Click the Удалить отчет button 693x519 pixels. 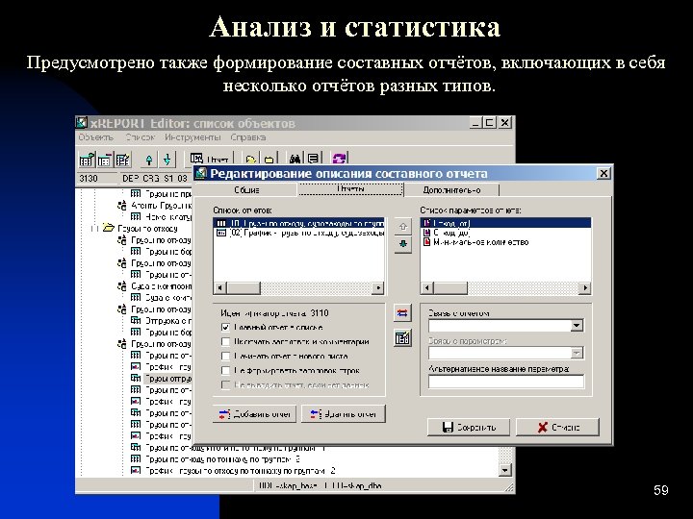click(x=344, y=414)
